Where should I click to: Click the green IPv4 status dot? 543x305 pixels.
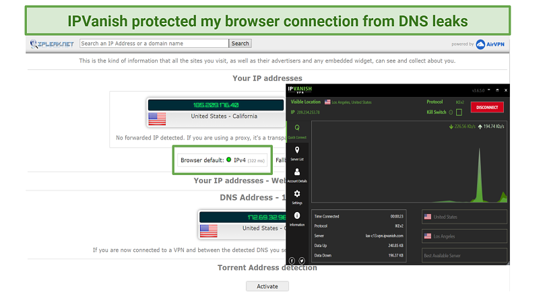tap(228, 160)
